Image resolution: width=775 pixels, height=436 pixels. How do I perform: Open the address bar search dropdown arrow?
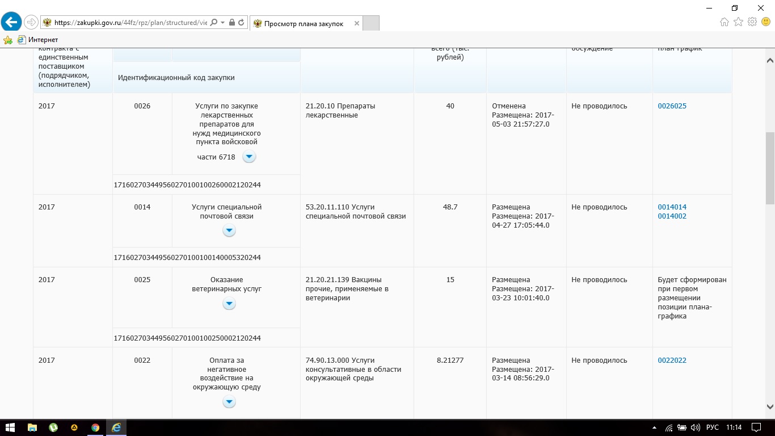(x=222, y=23)
